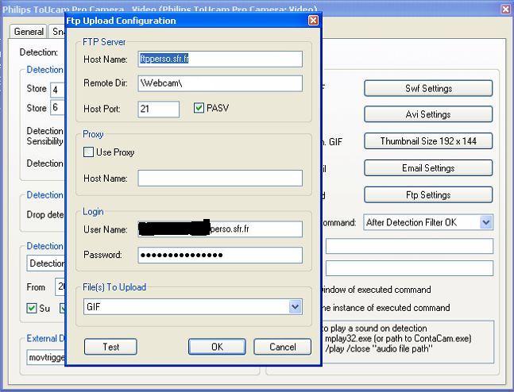Close the Philips ToUcam Pro Camera window

[506, 10]
